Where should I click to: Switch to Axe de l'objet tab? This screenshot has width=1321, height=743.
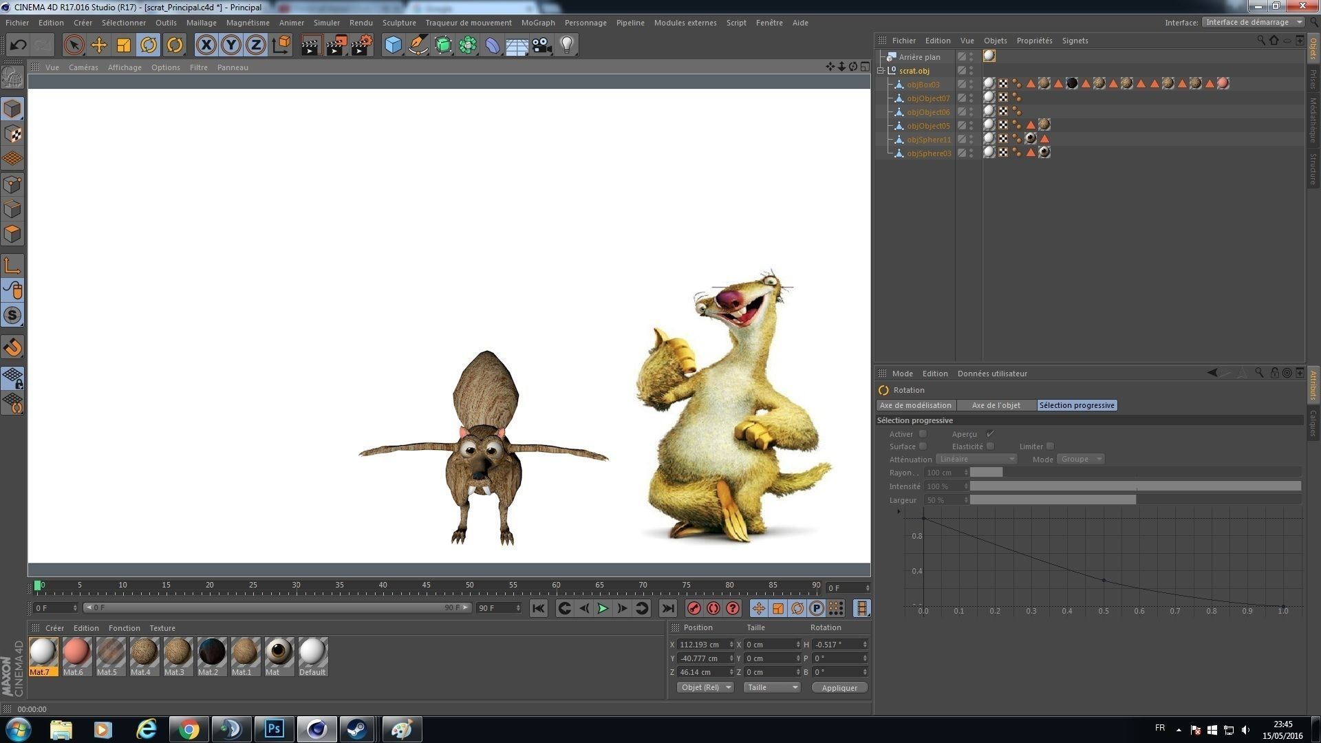pos(996,405)
